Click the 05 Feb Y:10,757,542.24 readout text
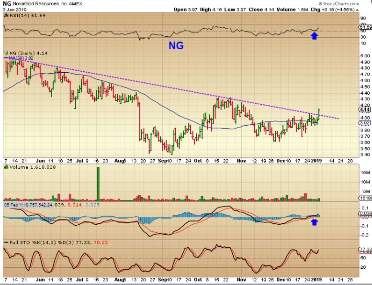Screen dimensions: 372x285 [28, 205]
